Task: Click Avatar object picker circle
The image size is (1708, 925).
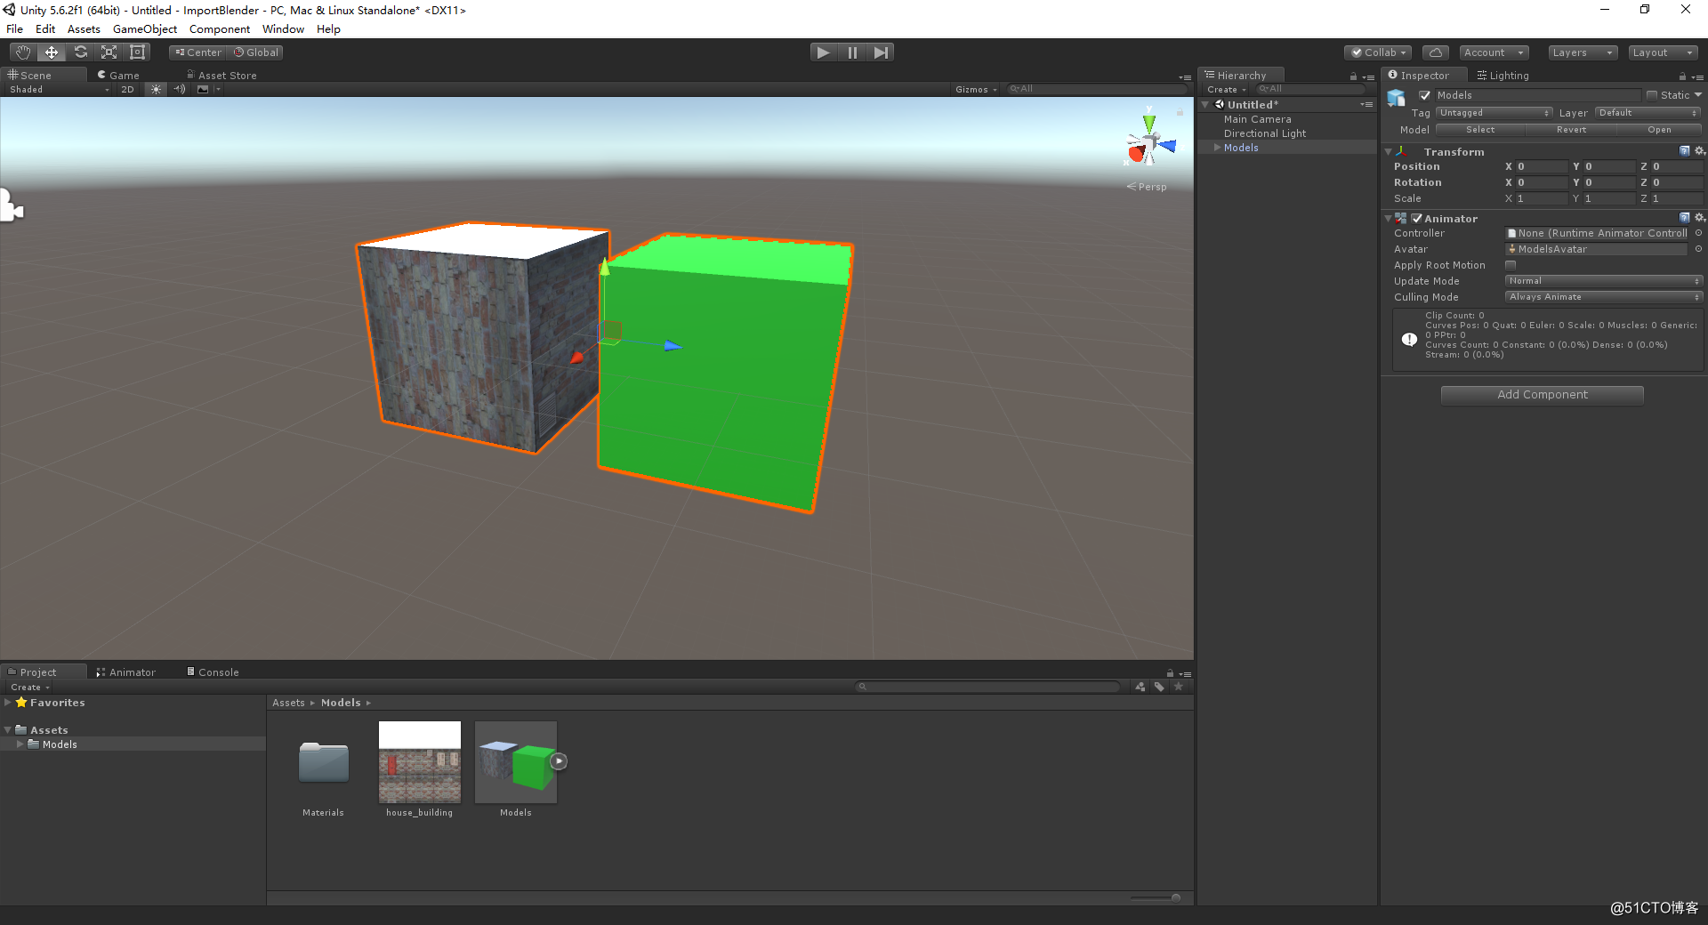Action: coord(1698,249)
